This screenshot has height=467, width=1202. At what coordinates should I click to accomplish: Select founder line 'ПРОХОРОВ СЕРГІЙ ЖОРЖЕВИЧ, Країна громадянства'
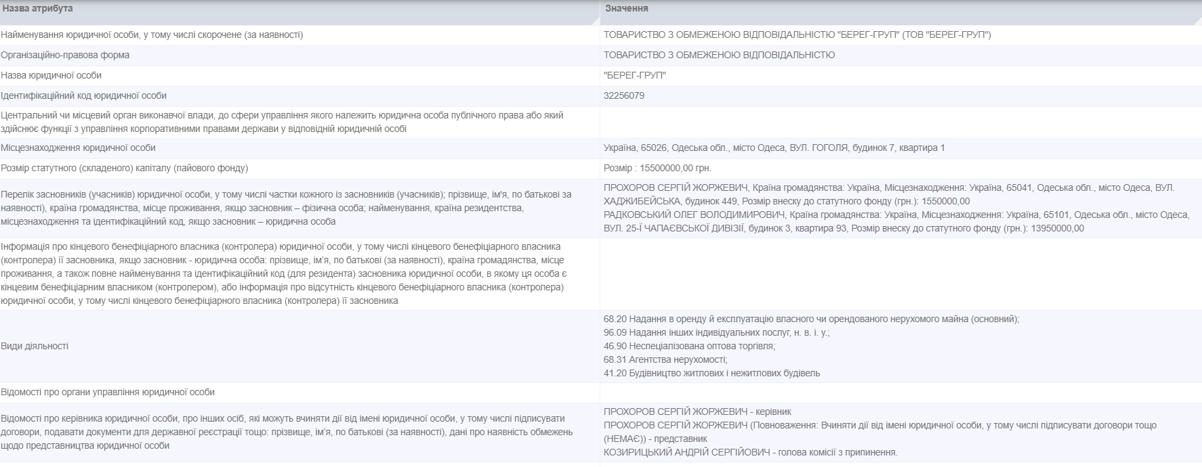click(889, 194)
